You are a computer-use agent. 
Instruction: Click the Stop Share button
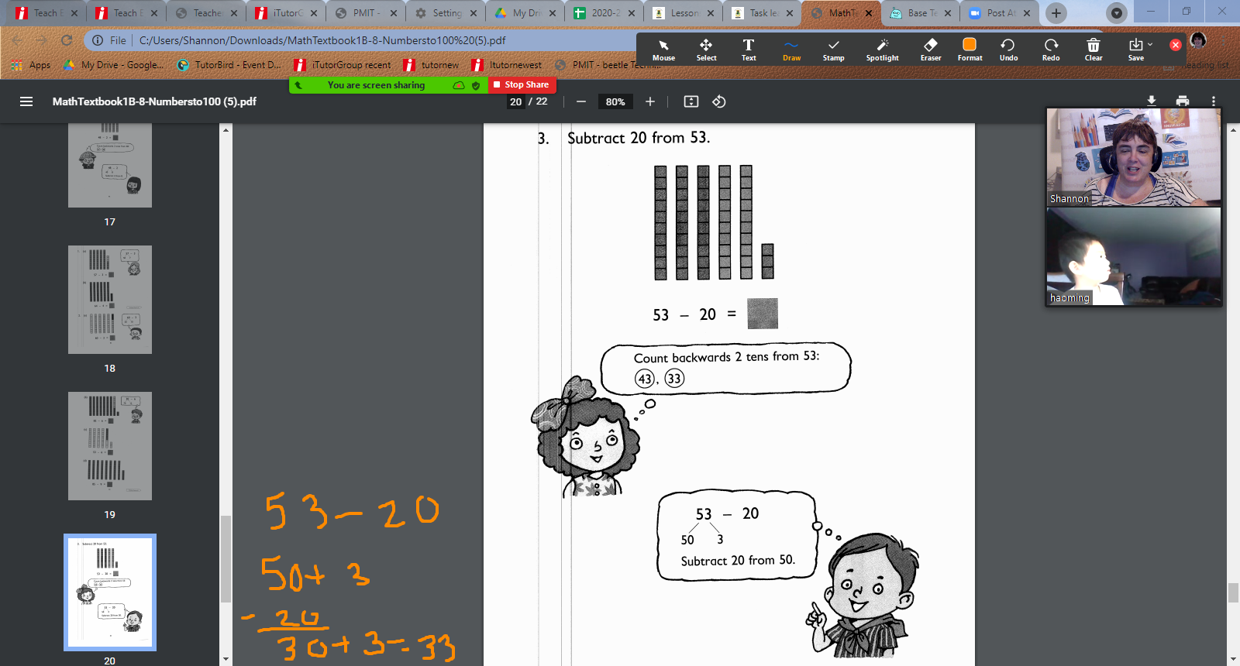[x=522, y=84]
